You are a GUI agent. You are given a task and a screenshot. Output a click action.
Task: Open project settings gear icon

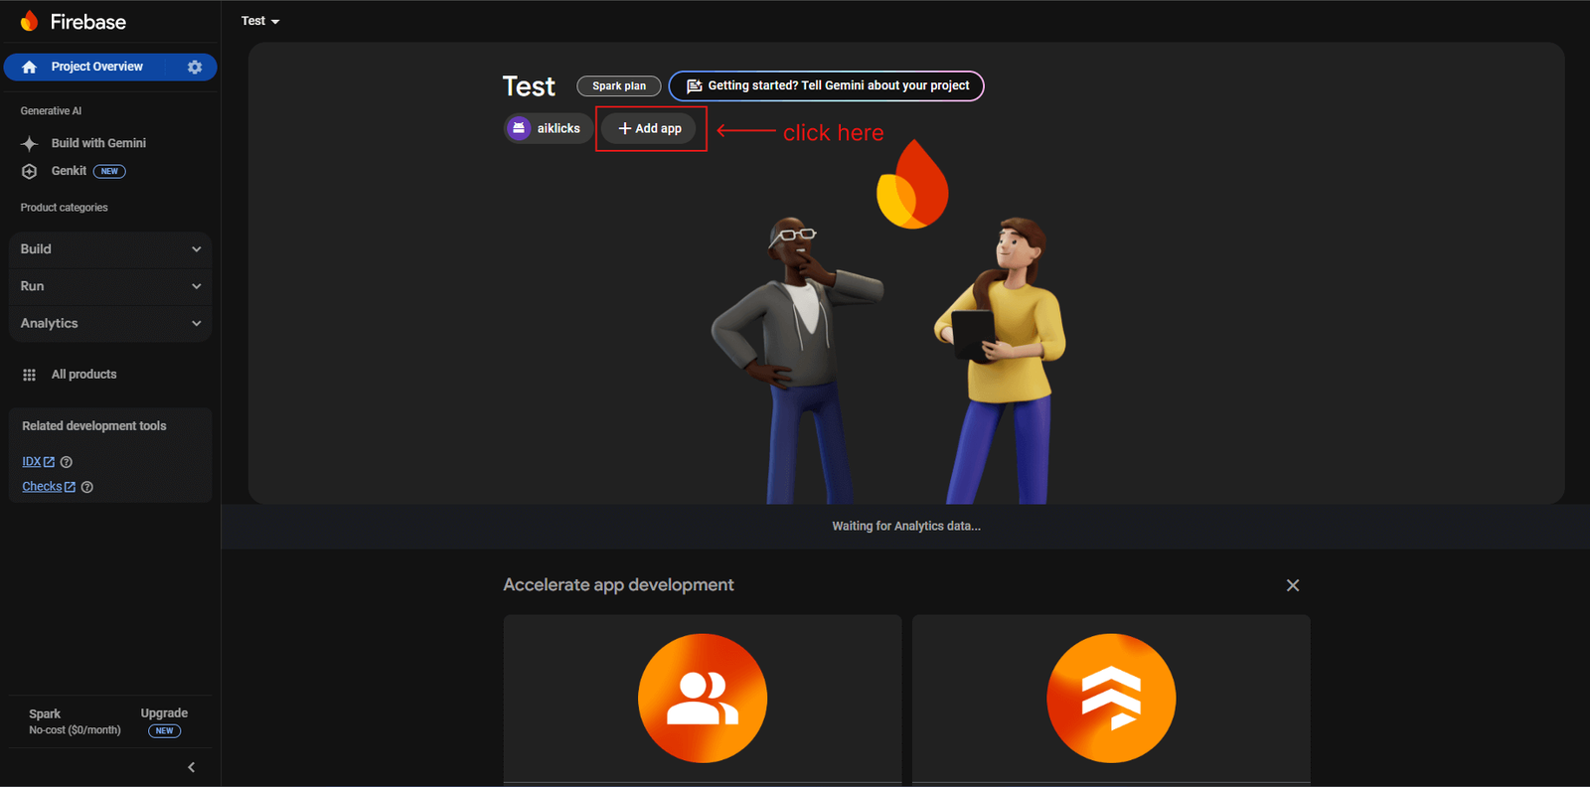tap(195, 67)
